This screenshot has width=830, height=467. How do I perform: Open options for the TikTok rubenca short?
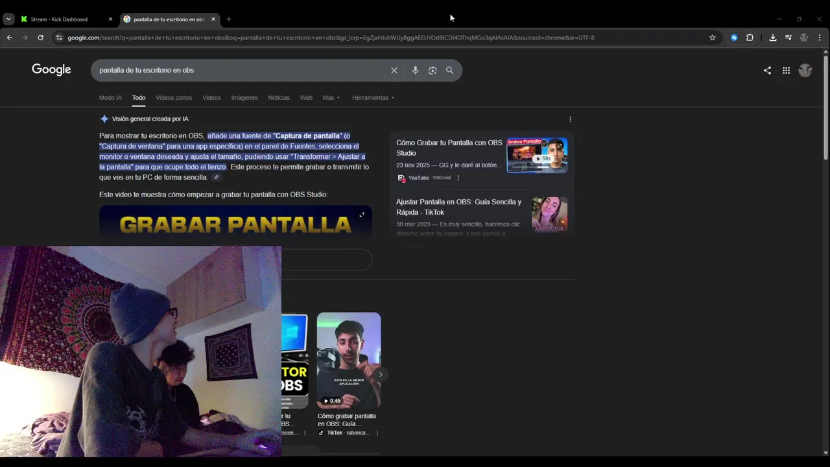click(x=377, y=433)
